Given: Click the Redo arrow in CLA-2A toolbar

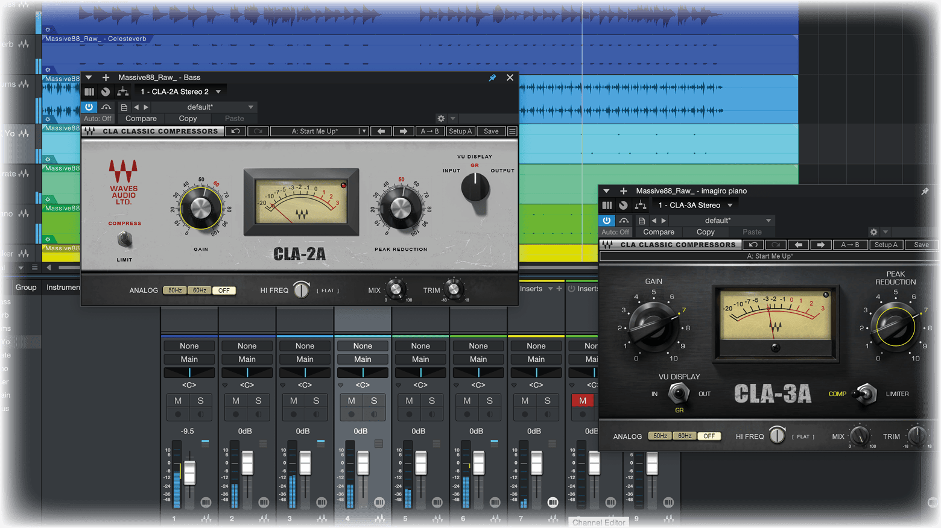Looking at the screenshot, I should tap(258, 131).
